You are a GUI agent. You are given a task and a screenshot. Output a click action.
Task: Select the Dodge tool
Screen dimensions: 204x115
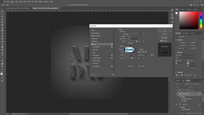point(2,50)
